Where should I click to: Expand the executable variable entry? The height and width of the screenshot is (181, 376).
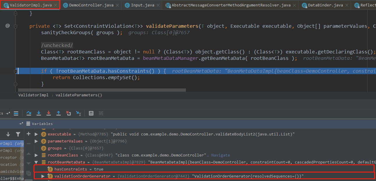[x=36, y=134]
